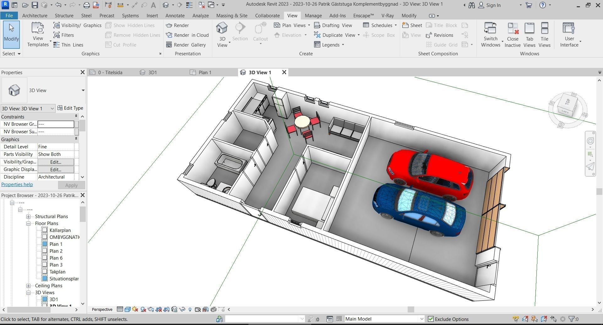Close the '3D View 1' view tab
Image resolution: width=603 pixels, height=325 pixels.
pyautogui.click(x=284, y=72)
